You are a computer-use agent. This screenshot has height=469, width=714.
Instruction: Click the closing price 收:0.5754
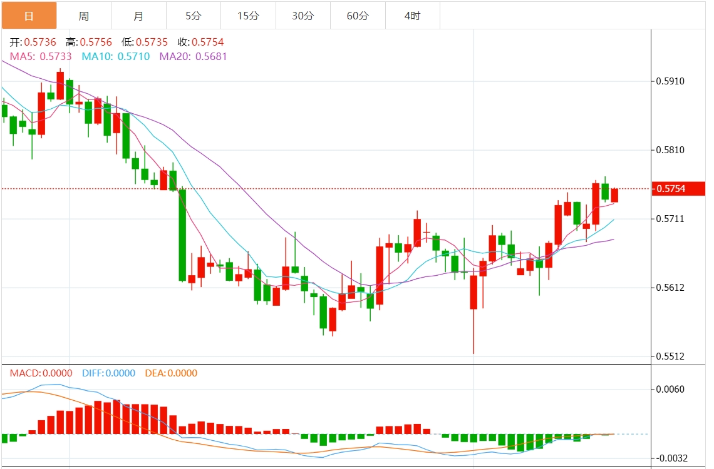[201, 43]
